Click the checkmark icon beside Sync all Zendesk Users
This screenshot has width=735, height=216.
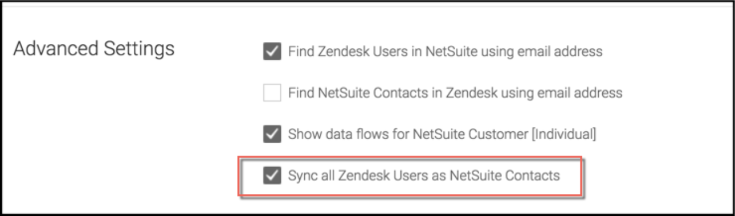pos(272,176)
